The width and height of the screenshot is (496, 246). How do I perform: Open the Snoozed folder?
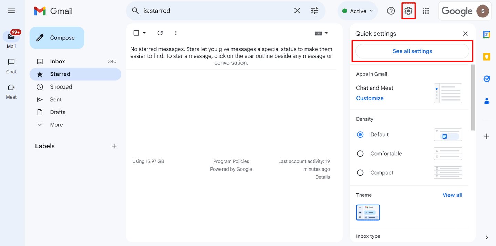pyautogui.click(x=75, y=87)
